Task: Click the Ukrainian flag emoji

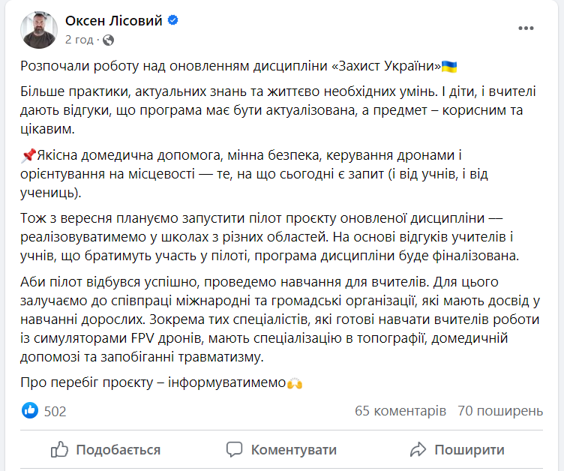Action: tap(450, 67)
